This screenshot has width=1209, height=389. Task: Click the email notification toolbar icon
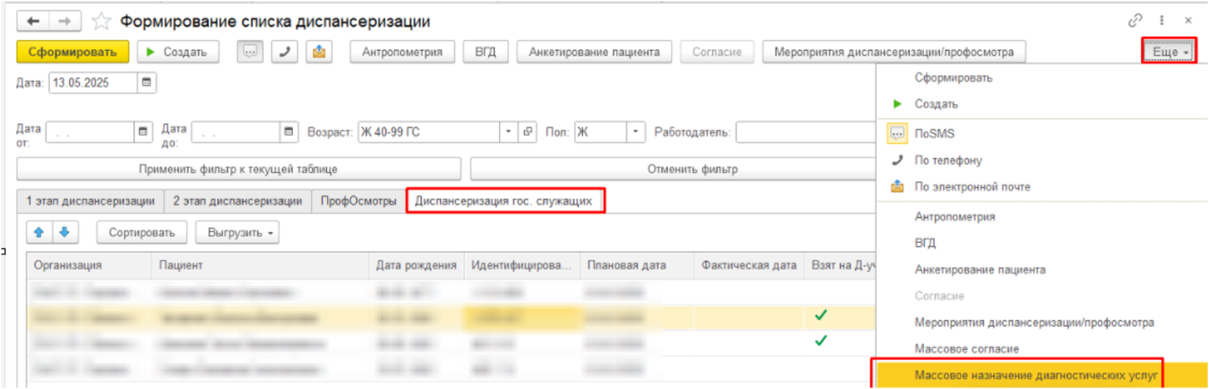tap(319, 52)
